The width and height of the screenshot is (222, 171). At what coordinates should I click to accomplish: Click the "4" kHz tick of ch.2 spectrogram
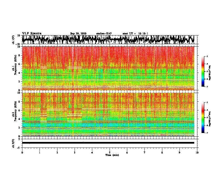[x=19, y=119]
